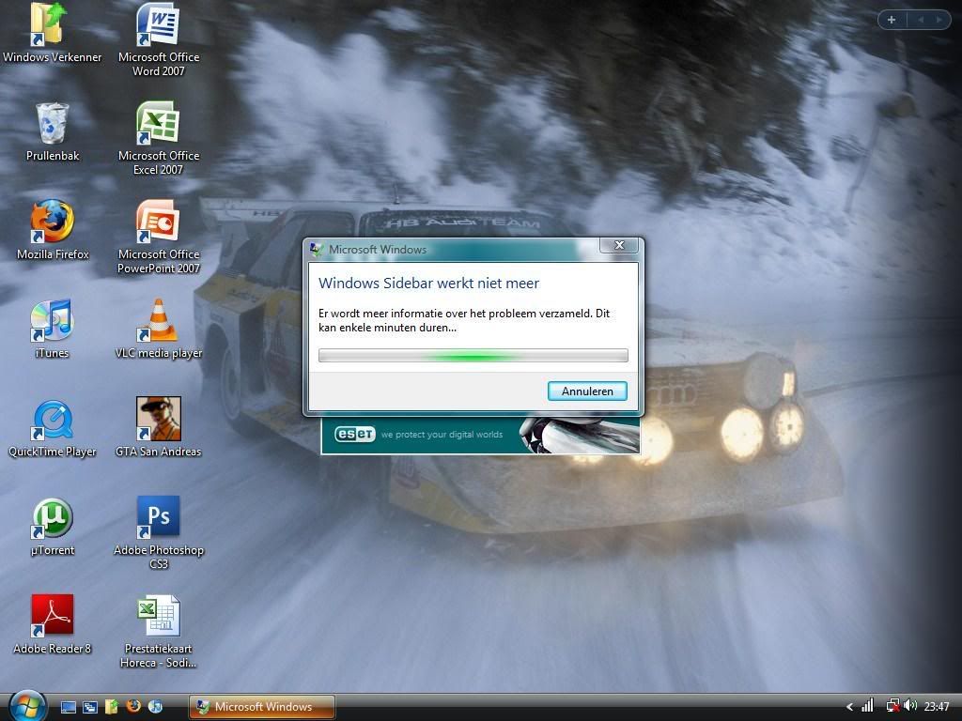Click Show Desktop in Quick Launch
Viewport: 962px width, 721px height.
click(69, 707)
